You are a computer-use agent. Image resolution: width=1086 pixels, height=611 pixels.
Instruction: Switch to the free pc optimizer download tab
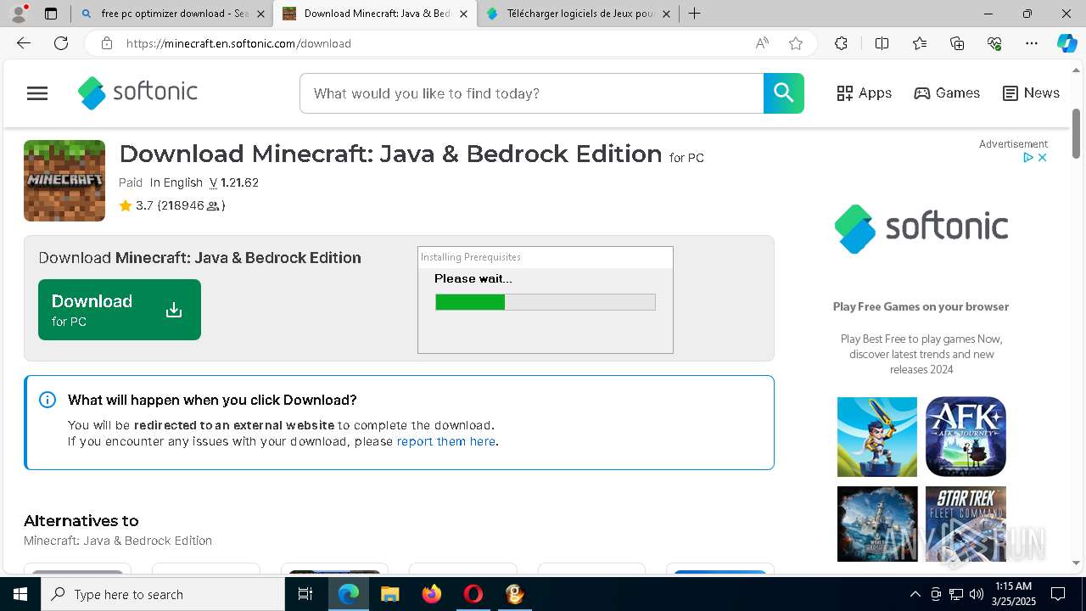[x=174, y=14]
